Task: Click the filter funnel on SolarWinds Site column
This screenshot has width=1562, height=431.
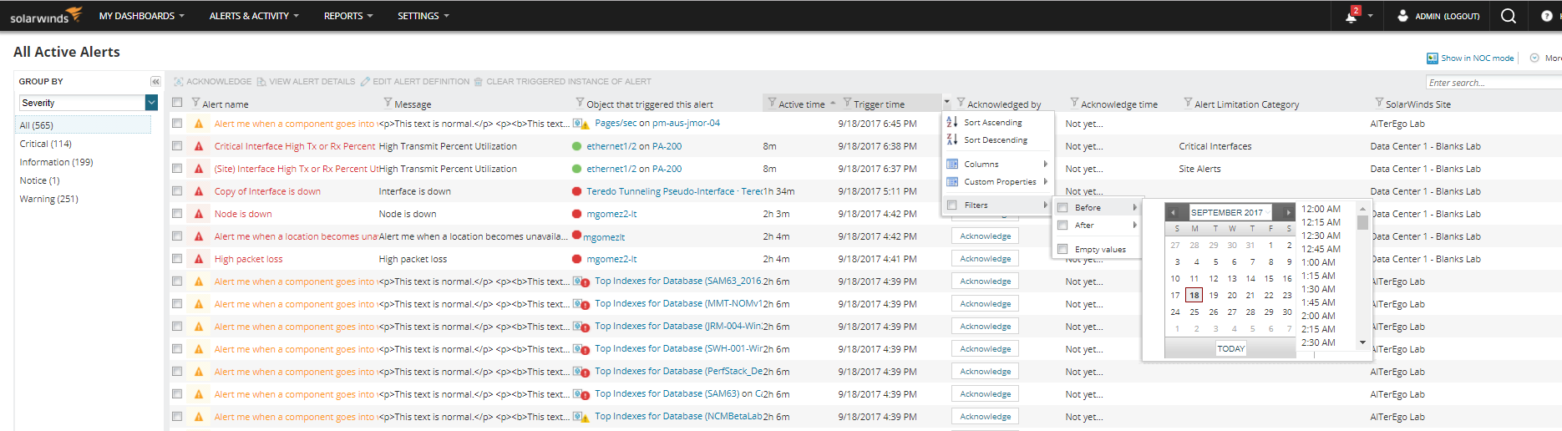Action: tap(1379, 103)
